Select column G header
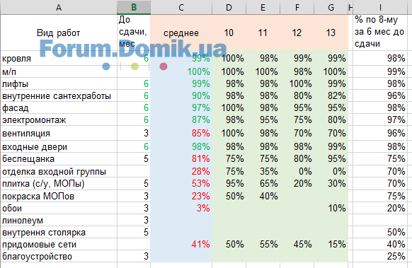The image size is (412, 268). coord(331,7)
